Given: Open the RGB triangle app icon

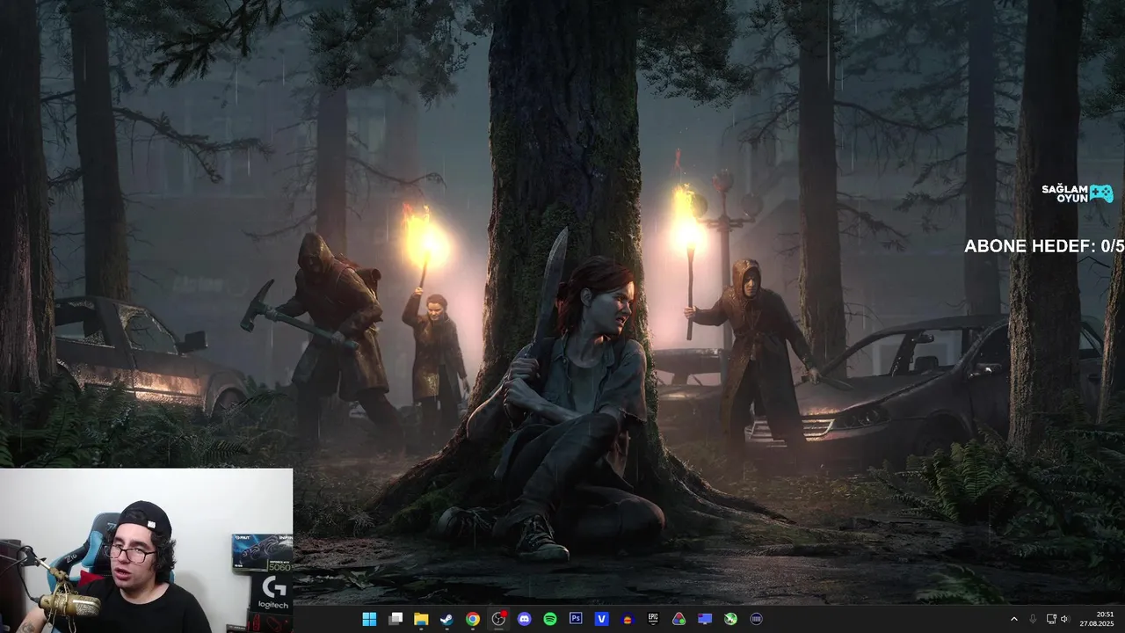Looking at the screenshot, I should click(x=679, y=619).
